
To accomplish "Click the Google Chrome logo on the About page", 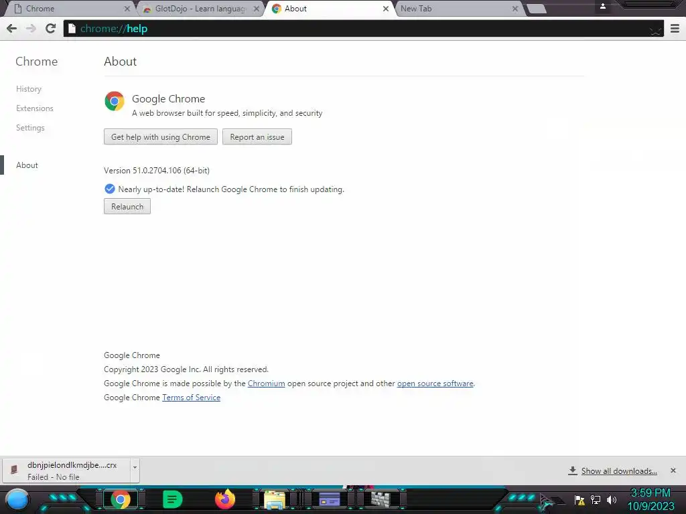I will pyautogui.click(x=115, y=101).
